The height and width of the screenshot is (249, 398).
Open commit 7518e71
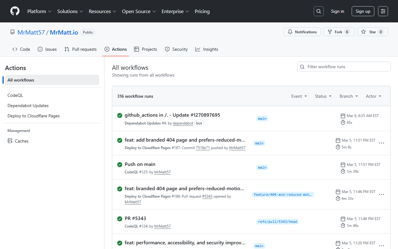pyautogui.click(x=203, y=148)
